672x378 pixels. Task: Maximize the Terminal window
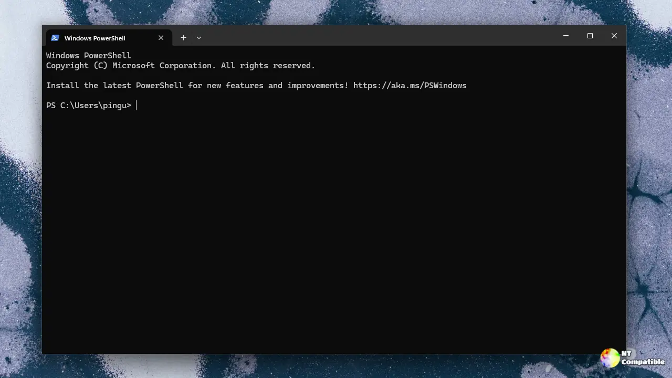coord(590,36)
